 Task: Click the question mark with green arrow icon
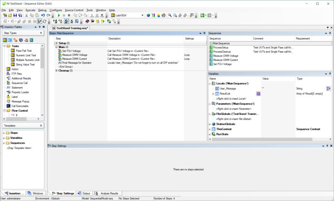pyautogui.click(x=103, y=21)
